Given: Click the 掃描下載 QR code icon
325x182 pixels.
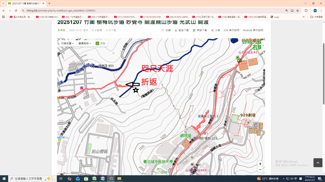Looking at the screenshot, I should click(194, 30).
